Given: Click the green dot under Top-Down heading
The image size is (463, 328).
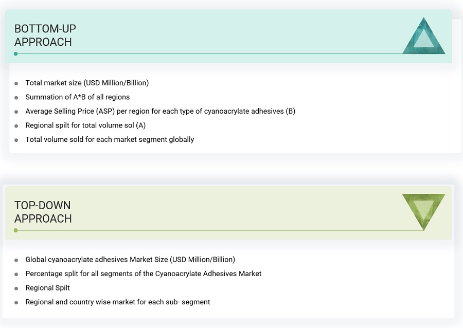Looking at the screenshot, I should coord(16,230).
